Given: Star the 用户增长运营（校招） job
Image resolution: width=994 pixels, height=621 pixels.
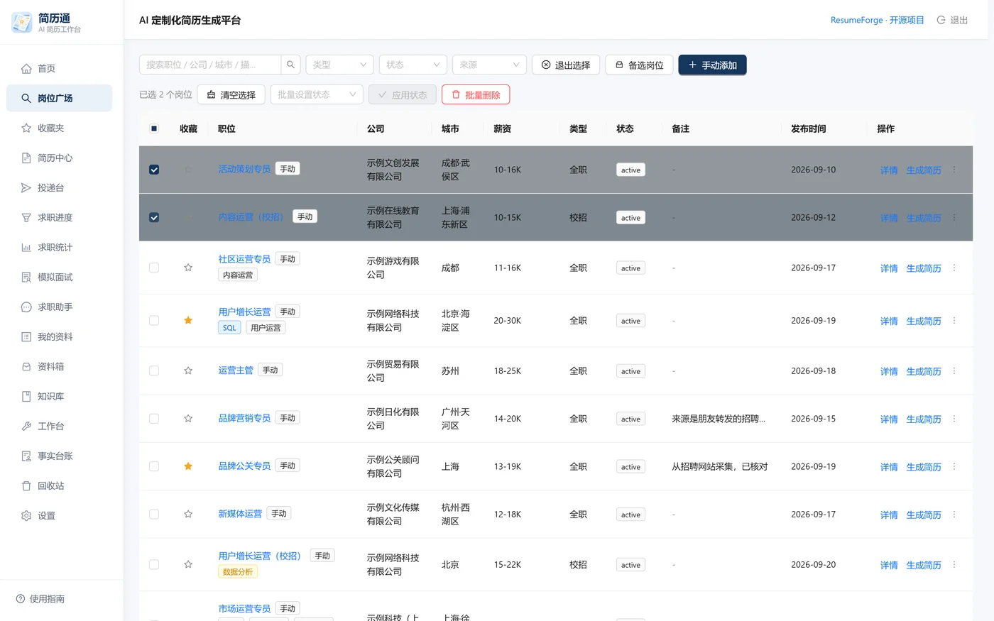Looking at the screenshot, I should [188, 564].
